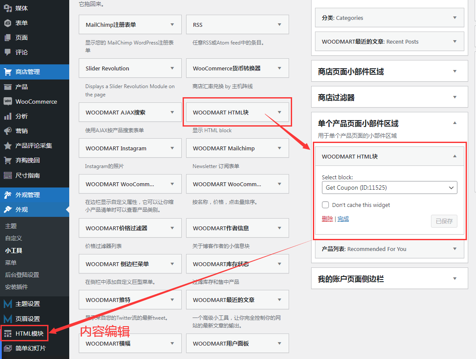This screenshot has height=359, width=476.
Task: Click the 完成 done link
Action: pyautogui.click(x=343, y=219)
